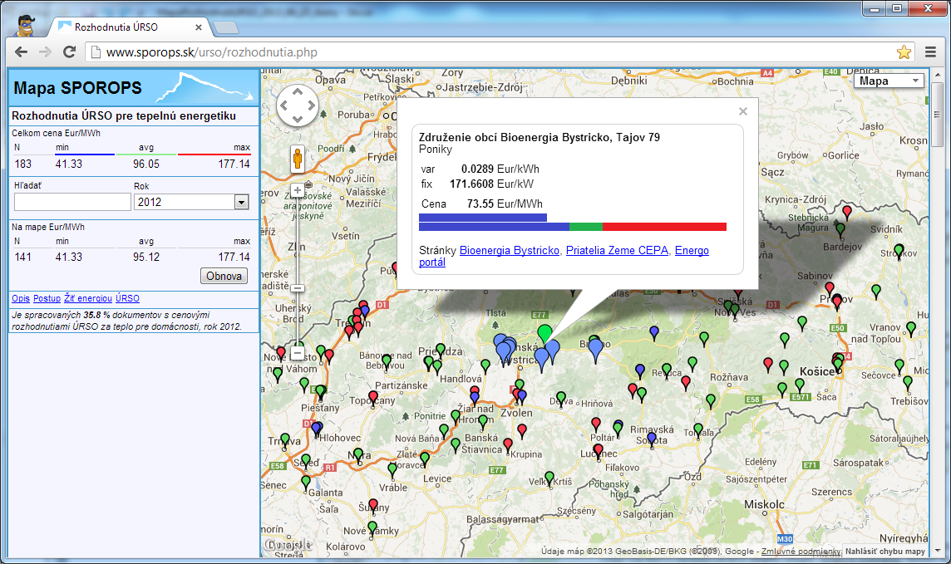Click the bookmark star icon in address bar
The height and width of the screenshot is (564, 951).
point(904,52)
